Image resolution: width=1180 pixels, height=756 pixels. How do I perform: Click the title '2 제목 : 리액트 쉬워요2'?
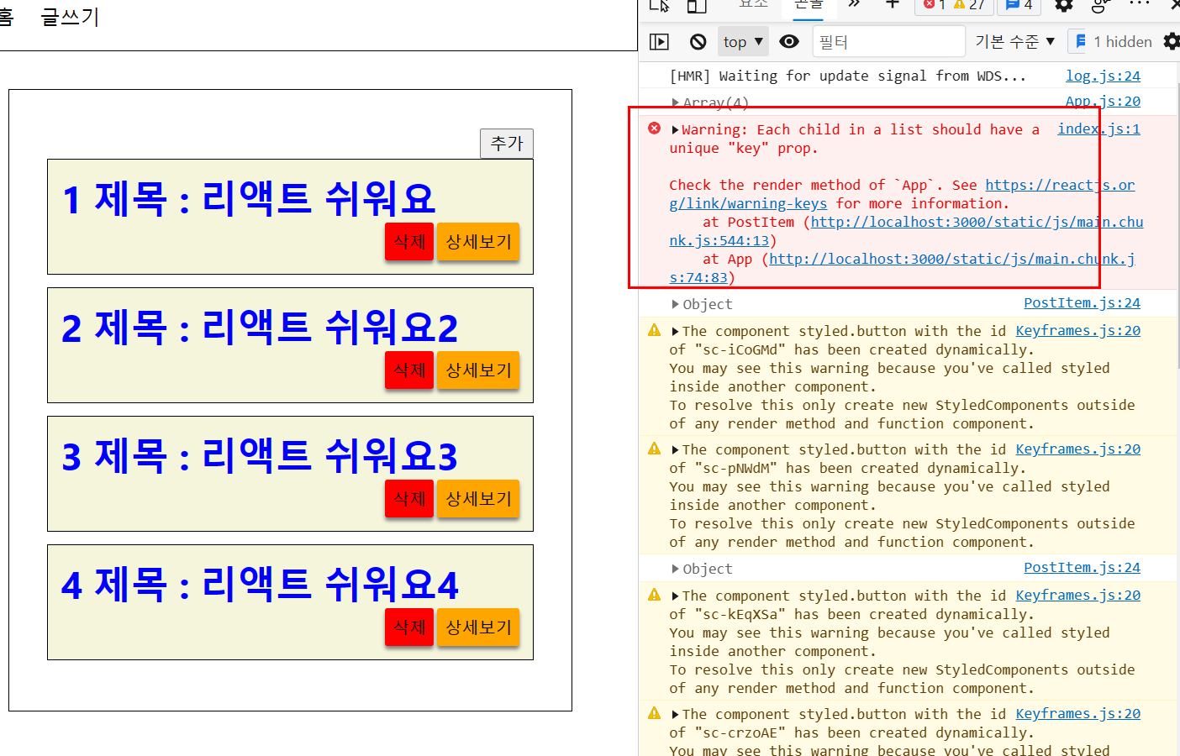pyautogui.click(x=260, y=328)
